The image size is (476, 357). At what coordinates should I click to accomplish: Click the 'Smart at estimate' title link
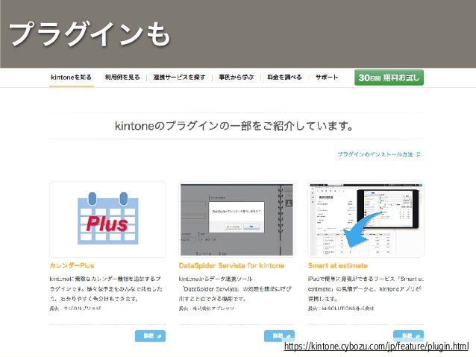pos(337,265)
